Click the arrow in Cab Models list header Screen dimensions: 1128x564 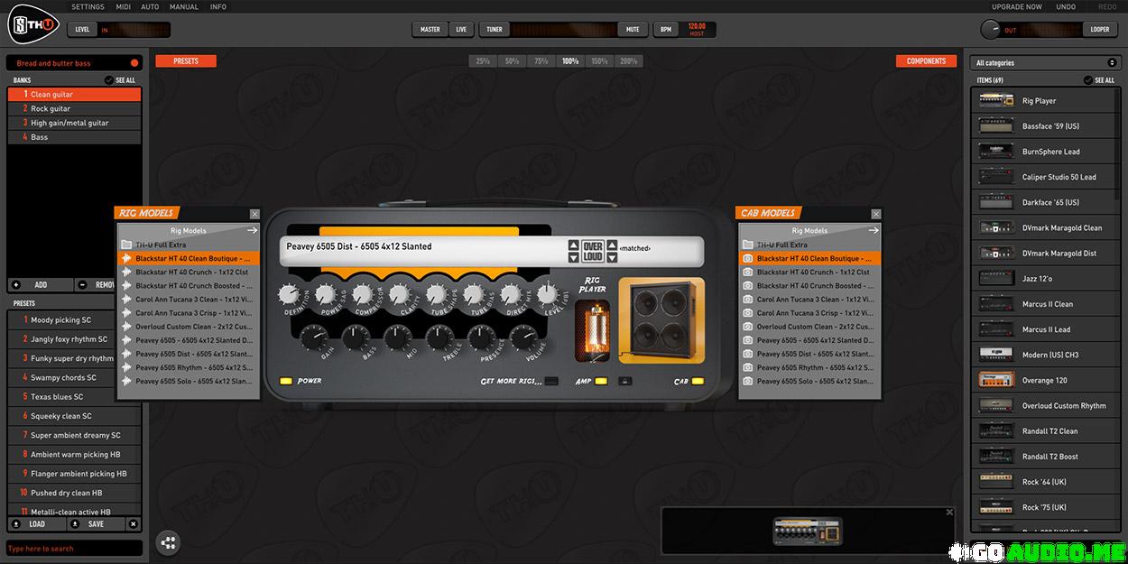874,230
